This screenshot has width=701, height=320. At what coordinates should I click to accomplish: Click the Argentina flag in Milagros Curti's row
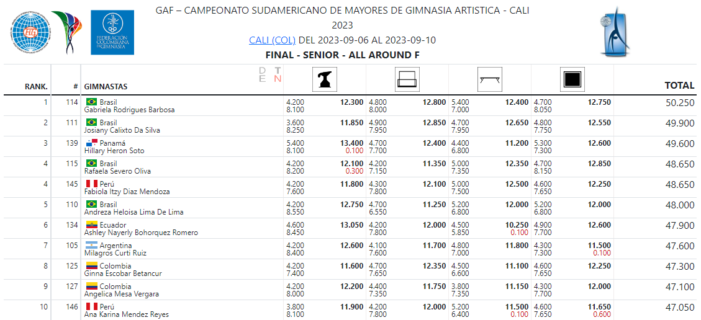[91, 245]
